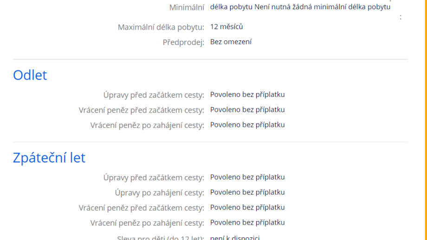The image size is (427, 240).
Task: Click Úpravy po zahájení cesty label
Action: coord(159,193)
